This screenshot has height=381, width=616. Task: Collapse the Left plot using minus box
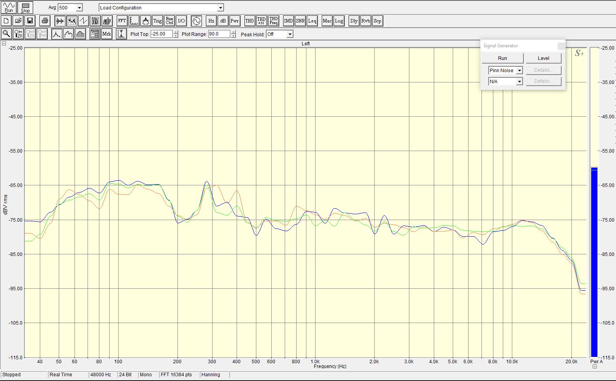pyautogui.click(x=4, y=43)
